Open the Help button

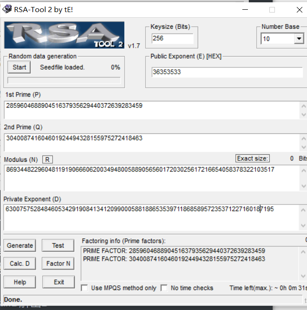(x=20, y=282)
